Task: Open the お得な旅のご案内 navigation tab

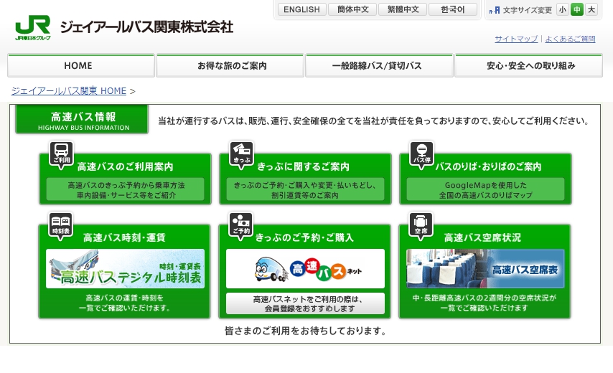Action: click(230, 65)
